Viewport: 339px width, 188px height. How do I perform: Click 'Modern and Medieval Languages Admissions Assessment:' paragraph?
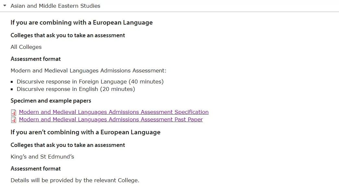click(88, 71)
